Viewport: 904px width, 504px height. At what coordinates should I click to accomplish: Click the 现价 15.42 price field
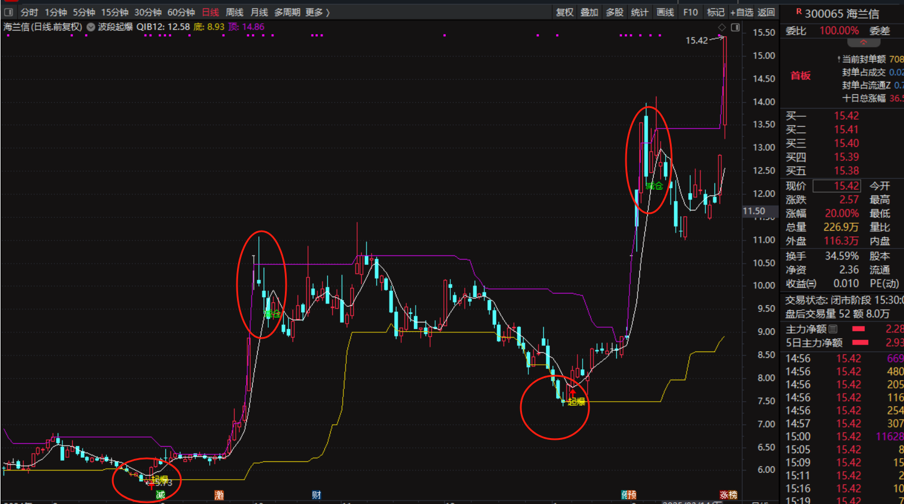coord(836,186)
